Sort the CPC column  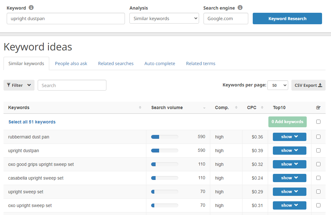tap(262, 108)
